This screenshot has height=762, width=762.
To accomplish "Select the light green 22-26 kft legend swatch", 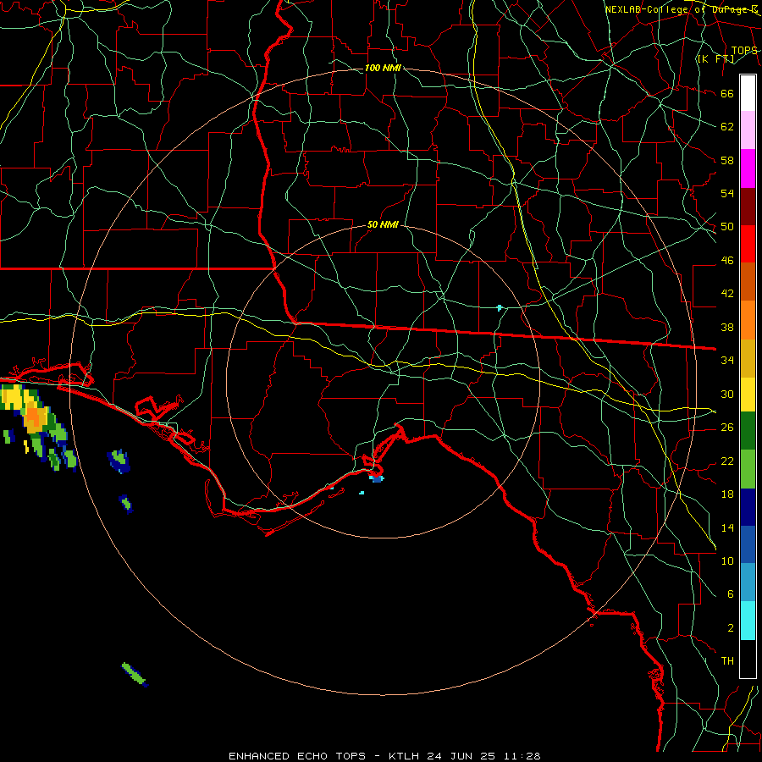I will 748,469.
